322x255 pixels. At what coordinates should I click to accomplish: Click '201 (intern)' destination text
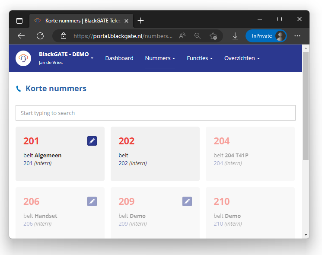point(37,163)
